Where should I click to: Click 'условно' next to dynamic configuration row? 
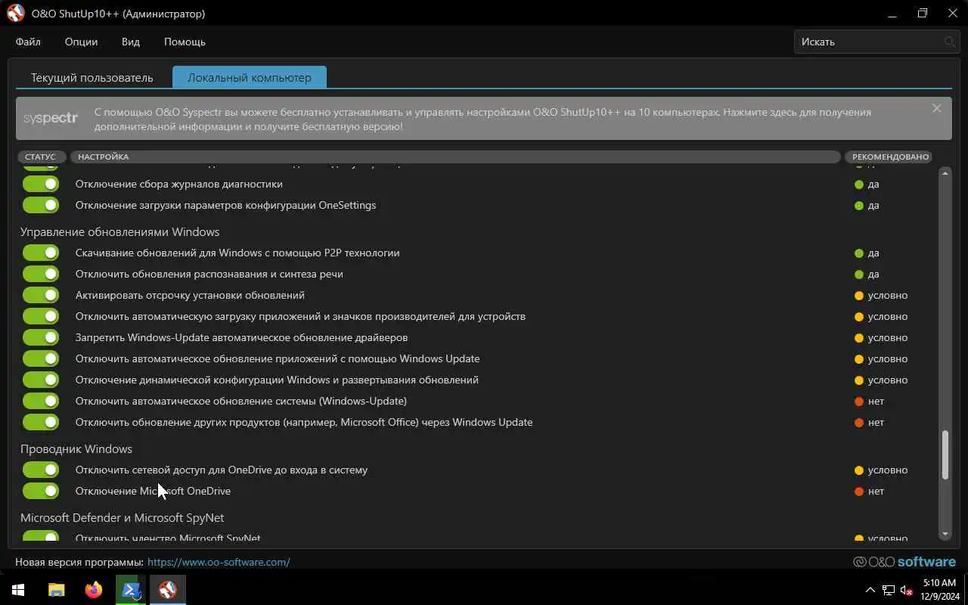pos(888,380)
